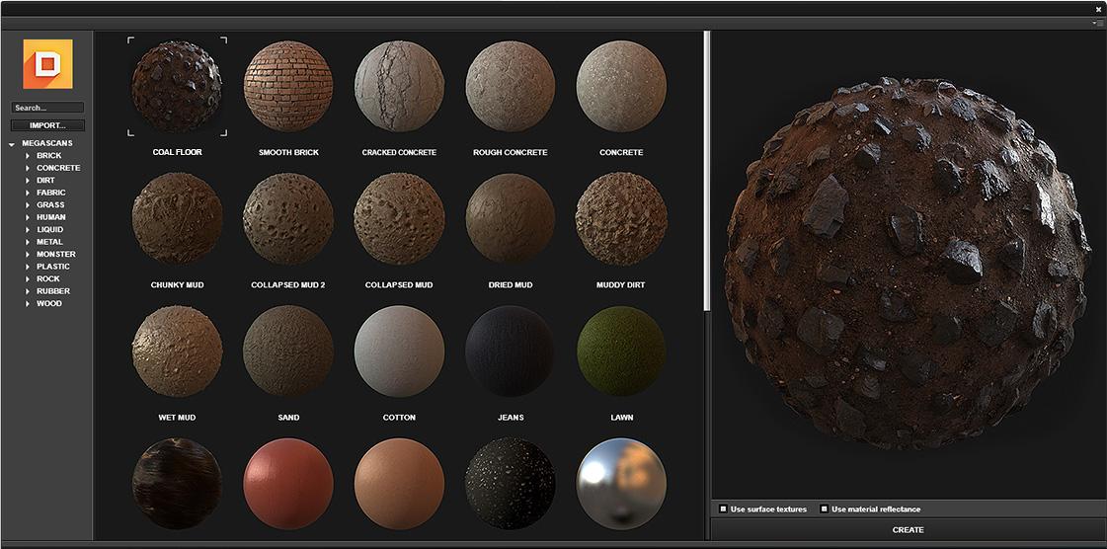Select the Dried Mud material sphere
This screenshot has width=1107, height=549.
coord(511,219)
